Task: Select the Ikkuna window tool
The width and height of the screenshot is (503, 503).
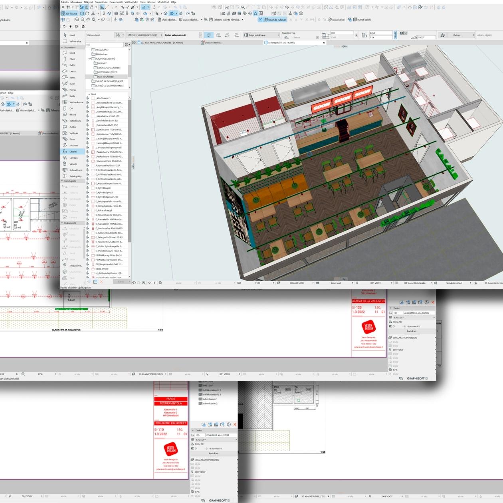Action: tap(72, 115)
